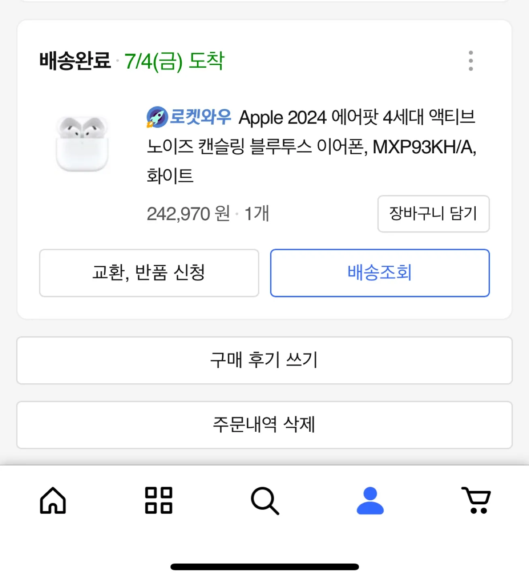This screenshot has height=581, width=529.
Task: Open the category grid icon
Action: [159, 500]
